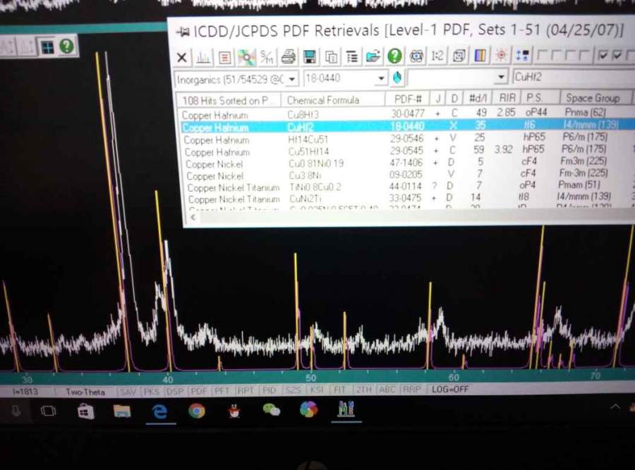The height and width of the screenshot is (470, 635).
Task: Open Microsoft Edge from the taskbar
Action: [x=159, y=412]
